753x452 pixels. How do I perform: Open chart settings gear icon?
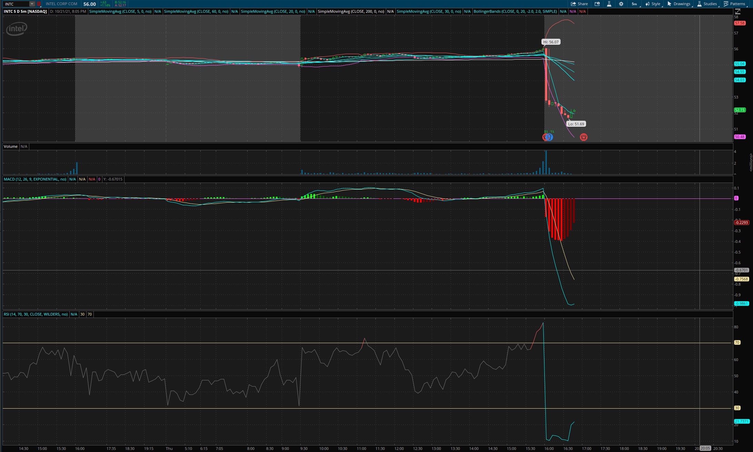click(x=621, y=4)
